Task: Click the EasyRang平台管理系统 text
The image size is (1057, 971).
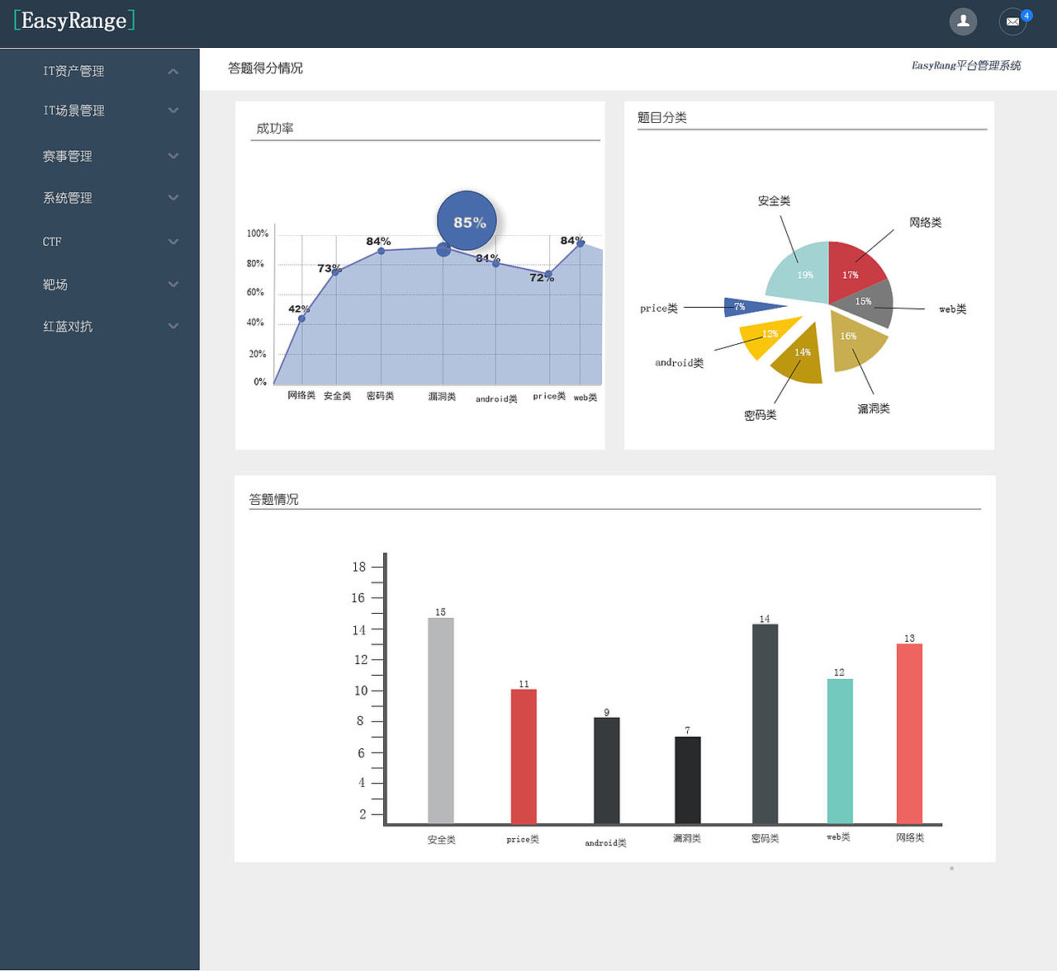Action: (966, 65)
